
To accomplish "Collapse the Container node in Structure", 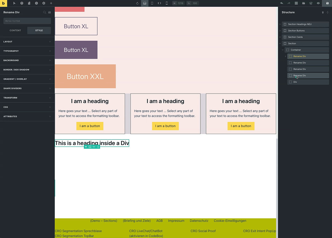I will tap(283, 50).
